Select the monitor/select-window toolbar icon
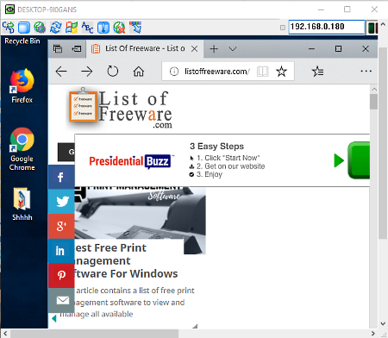Viewport: 388px width, 338px height. tap(135, 28)
